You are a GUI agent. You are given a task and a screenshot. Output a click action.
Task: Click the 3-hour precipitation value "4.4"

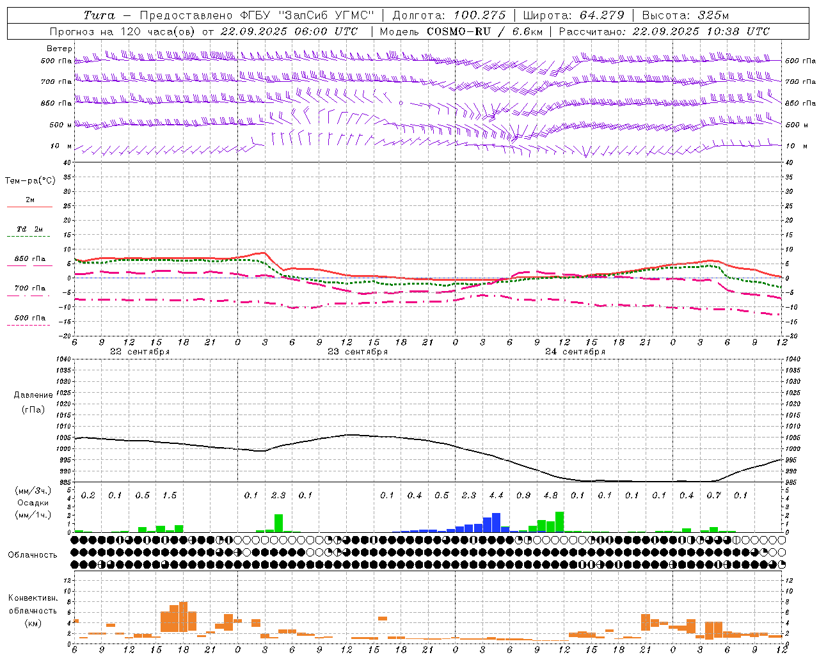(496, 496)
